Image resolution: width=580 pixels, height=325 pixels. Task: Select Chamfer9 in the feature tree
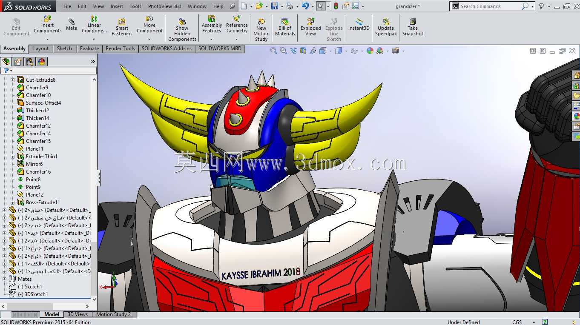pyautogui.click(x=37, y=88)
